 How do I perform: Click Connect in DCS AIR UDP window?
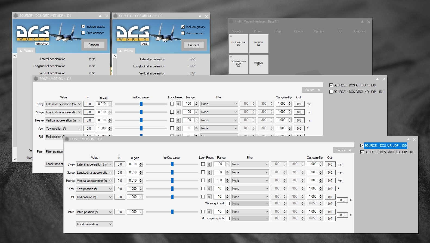click(194, 45)
